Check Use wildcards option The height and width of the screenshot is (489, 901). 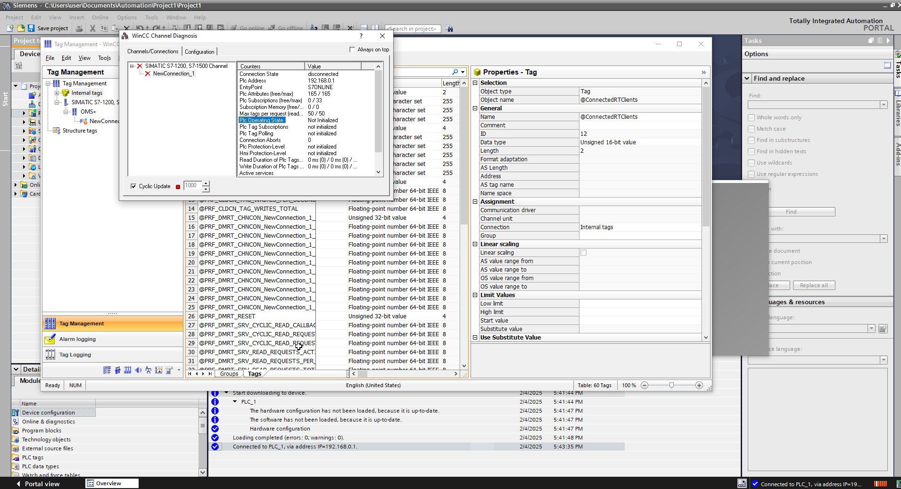coord(752,163)
